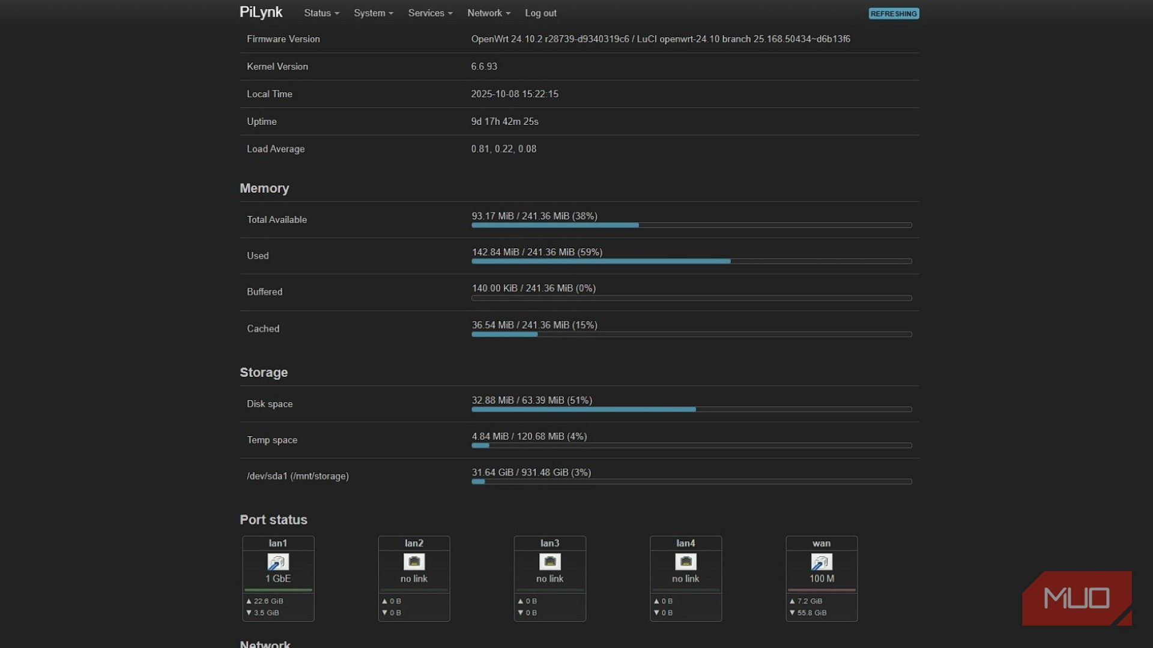Select the uptime value '9d 17h 42m 25s'
Viewport: 1153px width, 648px height.
pyautogui.click(x=504, y=122)
